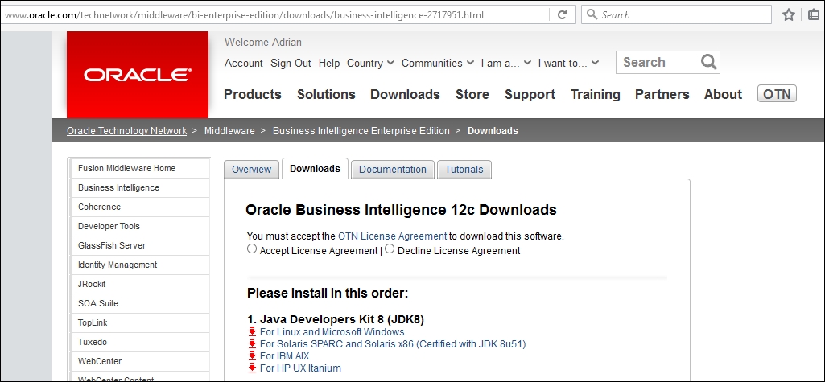Open the Products menu
The width and height of the screenshot is (825, 382).
click(253, 95)
